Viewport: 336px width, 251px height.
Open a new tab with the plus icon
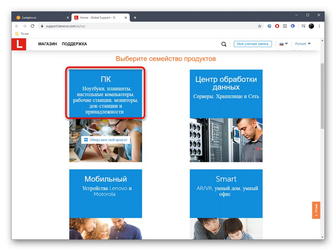pyautogui.click(x=135, y=18)
